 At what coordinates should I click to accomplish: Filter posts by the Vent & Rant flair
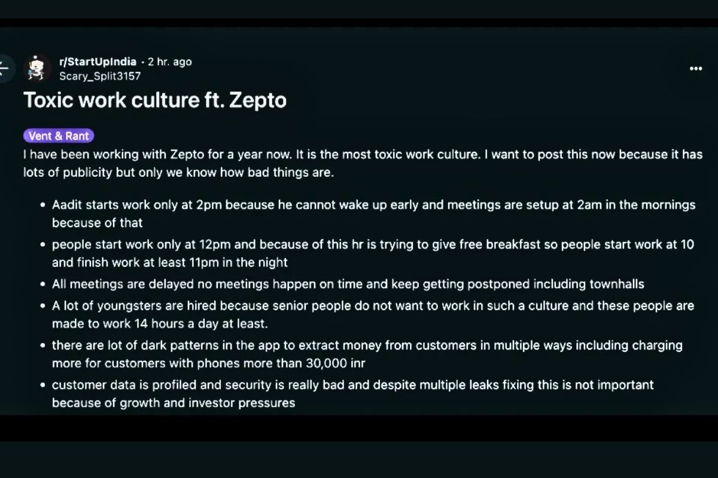pyautogui.click(x=58, y=136)
